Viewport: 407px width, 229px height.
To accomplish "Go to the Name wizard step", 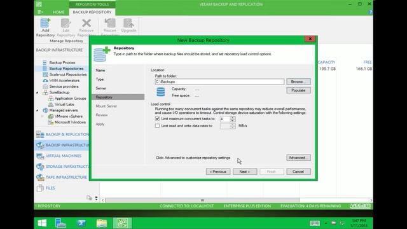I will 100,71.
